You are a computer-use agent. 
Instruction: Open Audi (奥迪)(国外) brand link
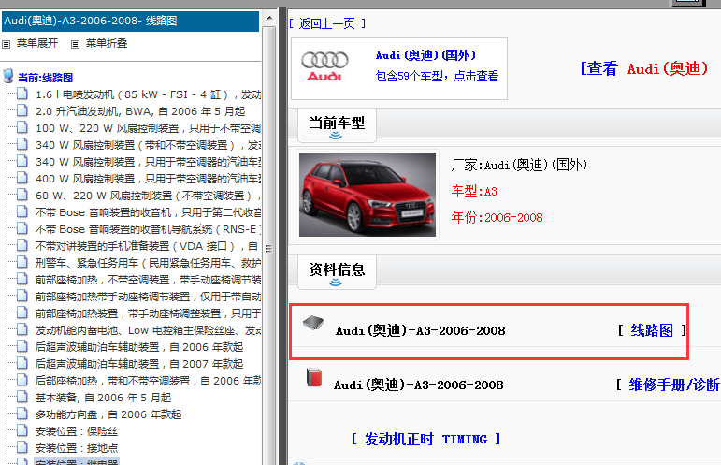pyautogui.click(x=425, y=55)
